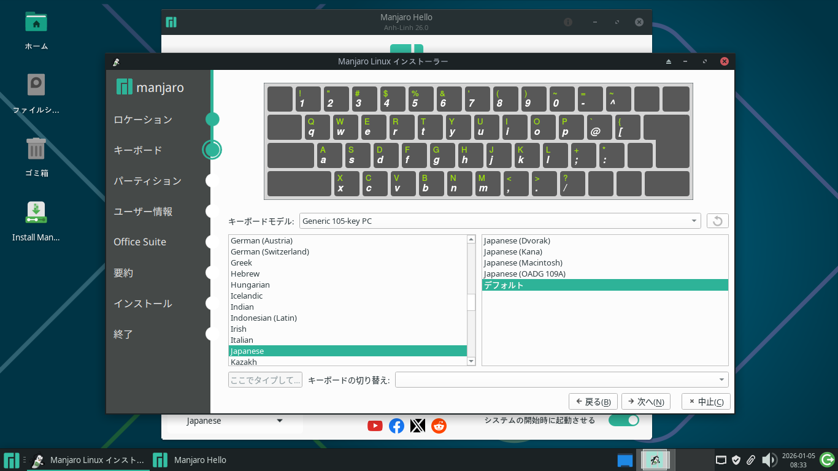This screenshot has height=471, width=838.
Task: Click the ロケーション step in sidebar
Action: [143, 120]
